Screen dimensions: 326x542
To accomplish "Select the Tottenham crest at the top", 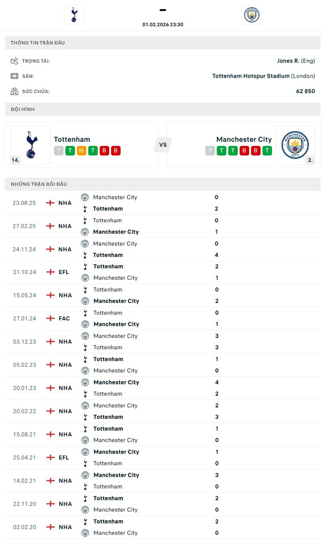I will (73, 15).
